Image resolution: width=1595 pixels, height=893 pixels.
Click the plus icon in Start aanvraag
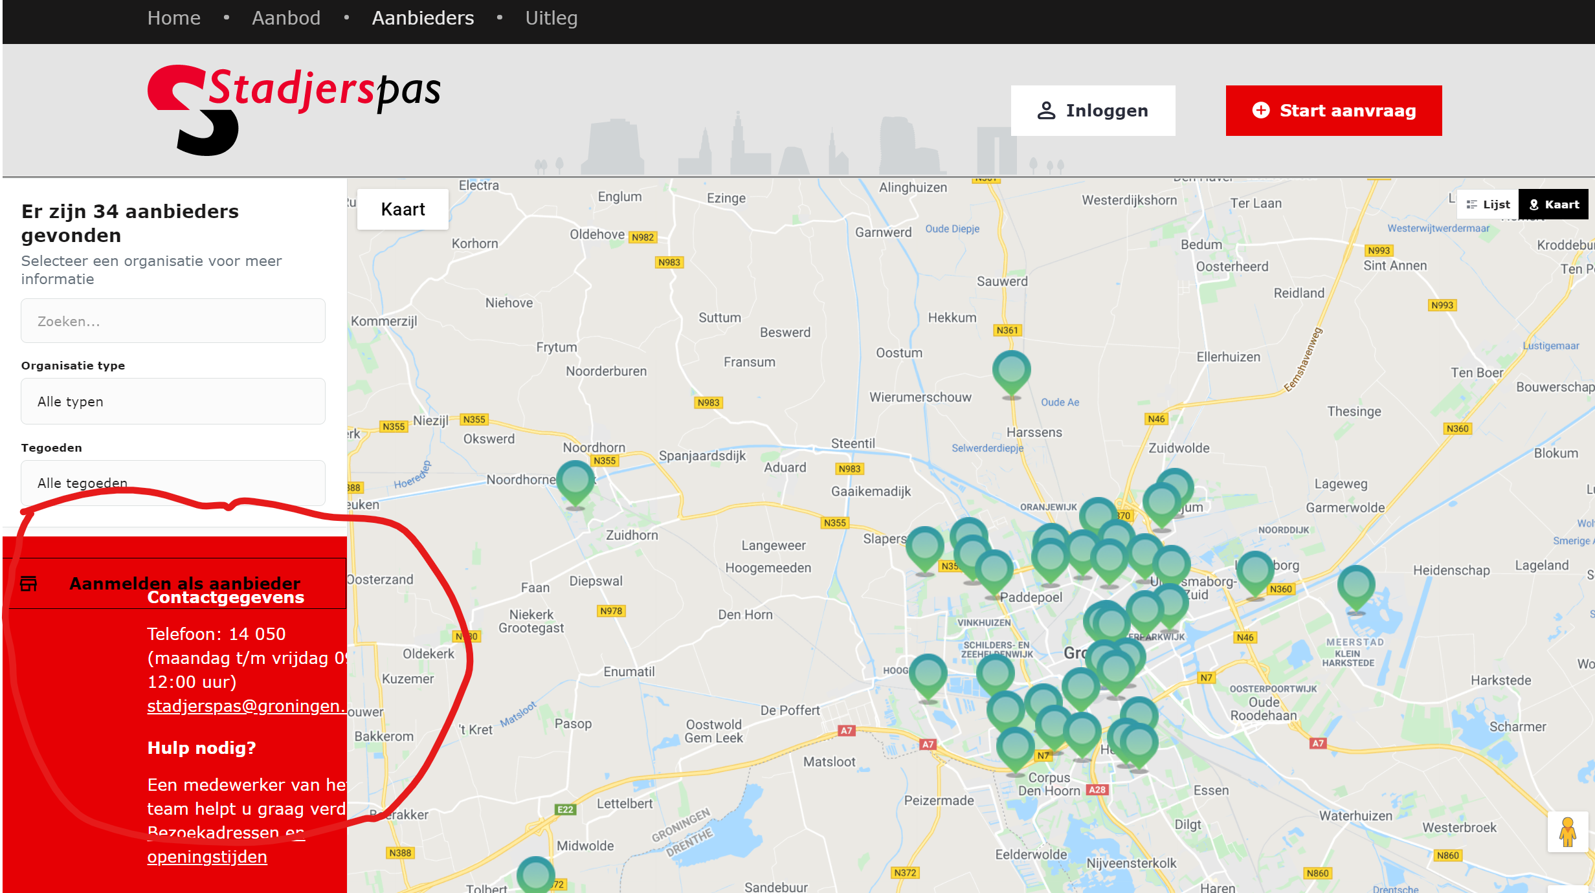tap(1260, 110)
